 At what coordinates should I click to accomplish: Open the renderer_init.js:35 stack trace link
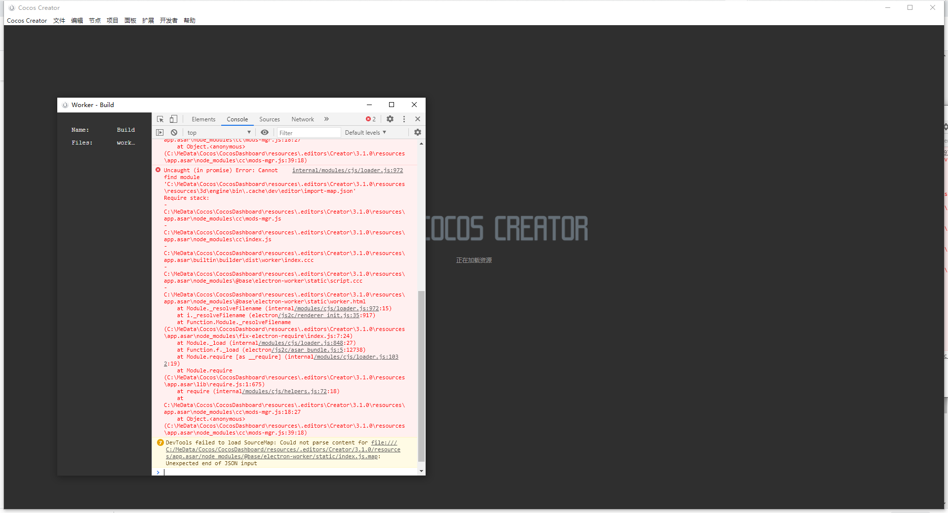(319, 315)
